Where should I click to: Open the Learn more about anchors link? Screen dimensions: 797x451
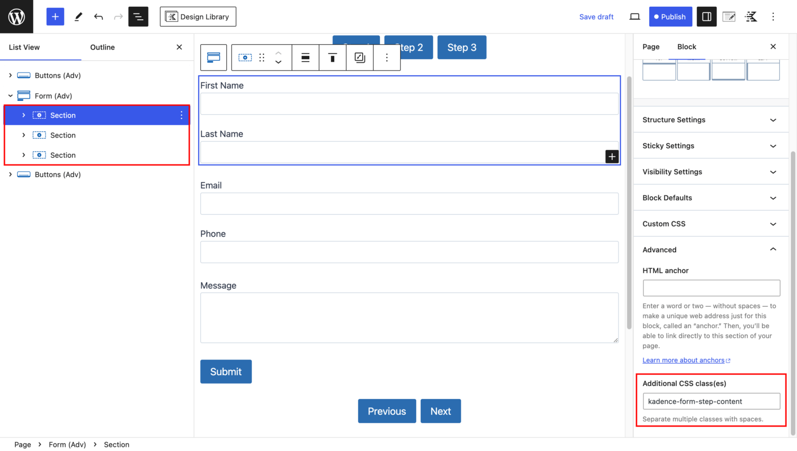click(683, 360)
